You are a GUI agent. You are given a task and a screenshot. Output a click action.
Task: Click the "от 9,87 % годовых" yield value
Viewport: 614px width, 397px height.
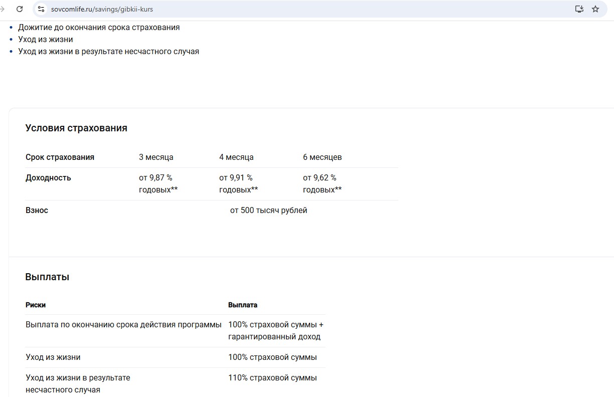(158, 183)
